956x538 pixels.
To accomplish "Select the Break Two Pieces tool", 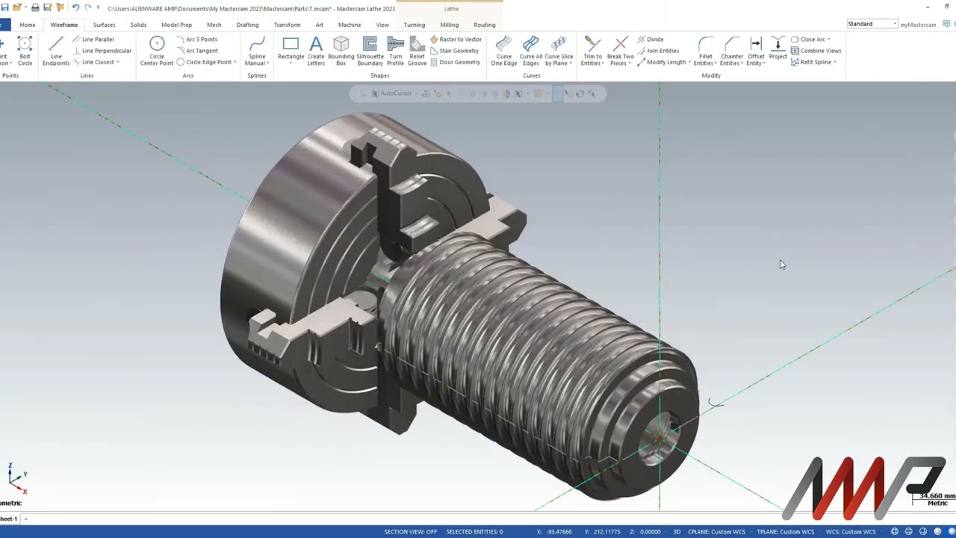I will (620, 51).
